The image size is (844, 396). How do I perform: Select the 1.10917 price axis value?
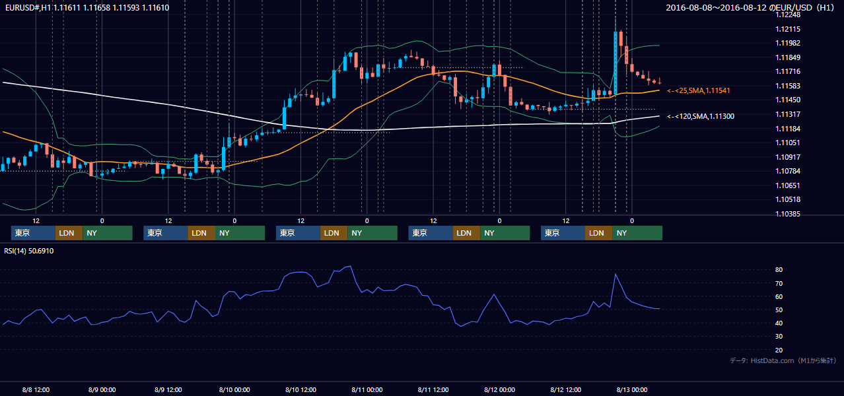click(789, 157)
